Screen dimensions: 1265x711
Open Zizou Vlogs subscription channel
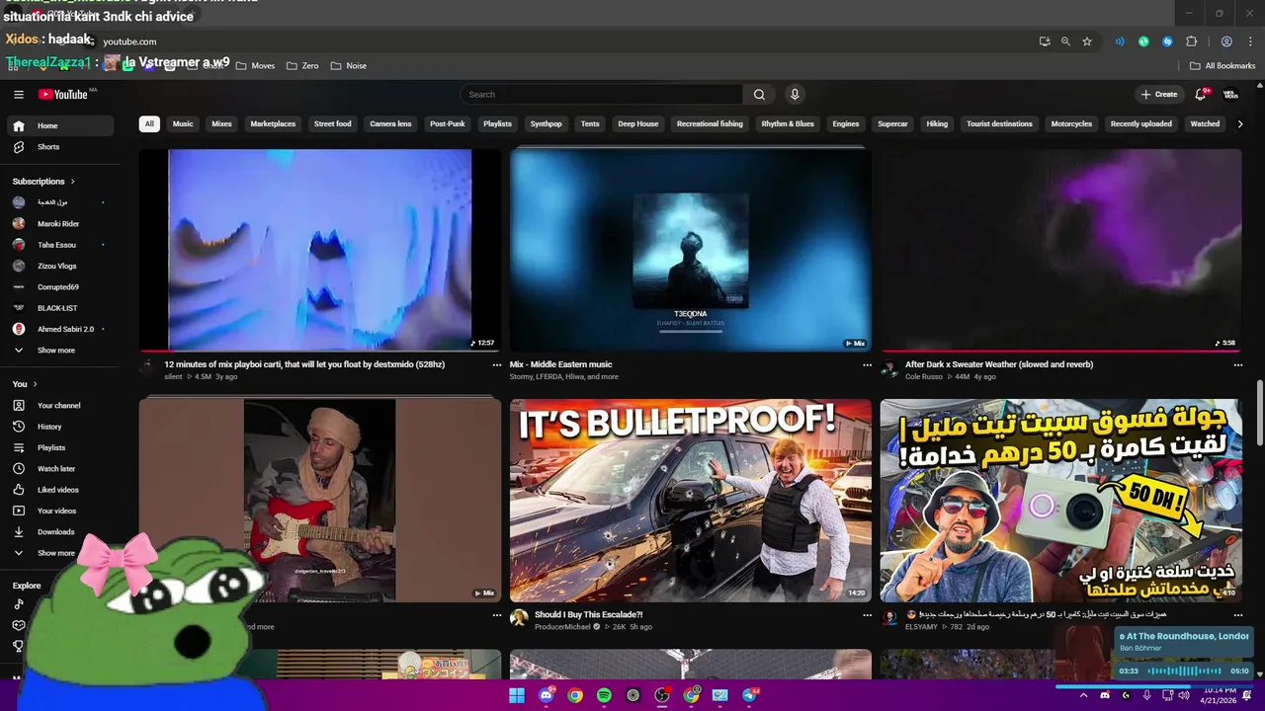(57, 267)
